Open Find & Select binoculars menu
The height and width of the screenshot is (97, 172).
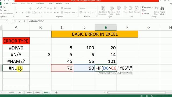[x=162, y=11]
